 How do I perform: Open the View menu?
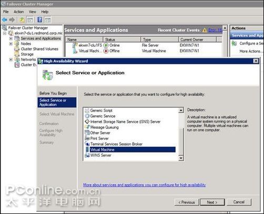33,12
